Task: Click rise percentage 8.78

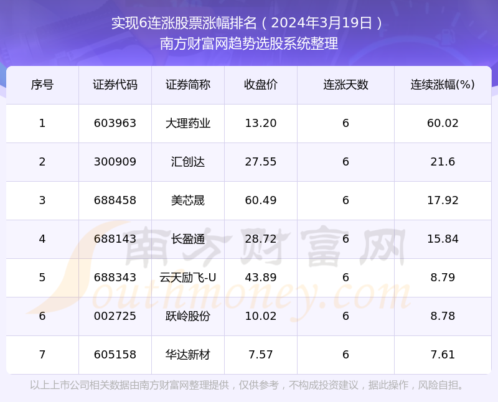Action: (x=443, y=316)
